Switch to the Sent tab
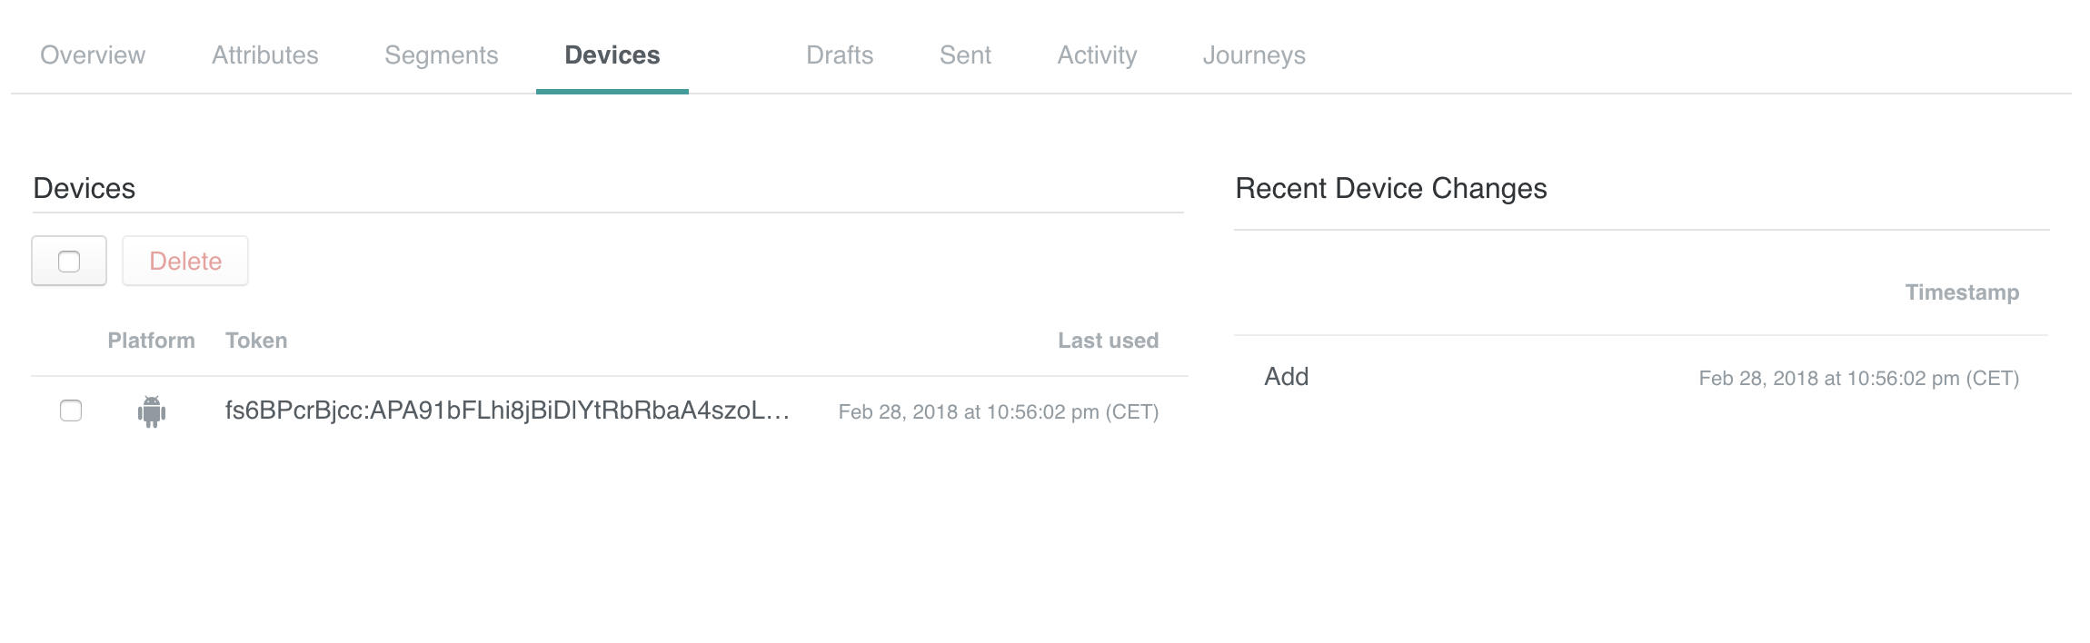 tap(965, 55)
